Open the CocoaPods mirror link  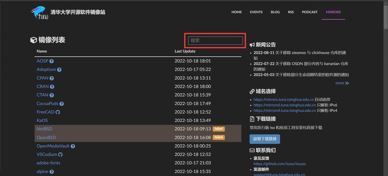[48, 104]
